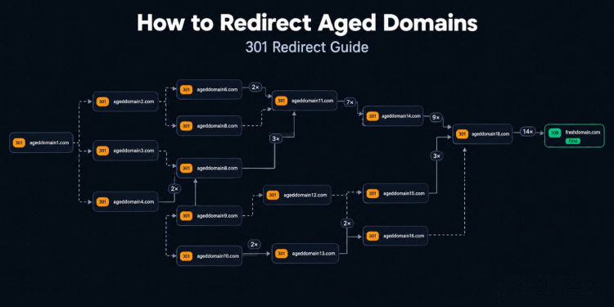The height and width of the screenshot is (307, 614).
Task: Click the 301 badge on ageddomain10.com
Action: pos(186,256)
